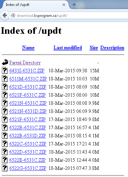This screenshot has height=177, width=128.
Task: Click file icon beside 6521P-6531C.ZIP
Action: click(5, 119)
